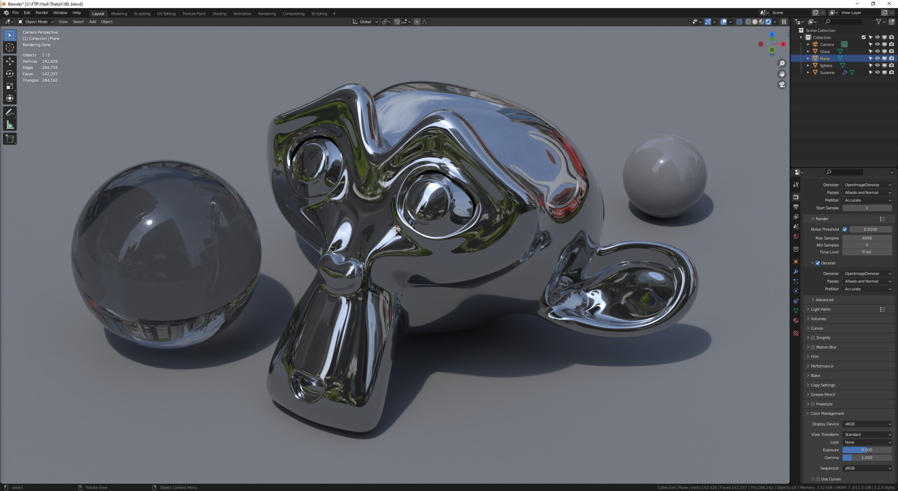Click the add workspace plus button
898x491 pixels.
pos(334,13)
